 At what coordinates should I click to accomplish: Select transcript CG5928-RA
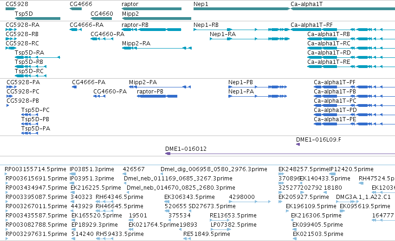point(22,25)
